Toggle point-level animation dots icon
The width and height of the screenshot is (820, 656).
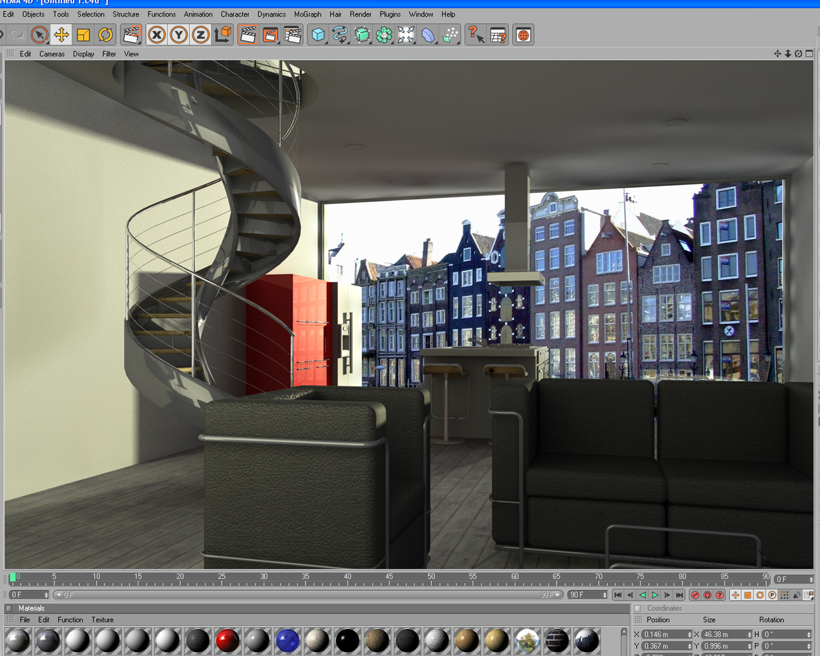(x=784, y=595)
